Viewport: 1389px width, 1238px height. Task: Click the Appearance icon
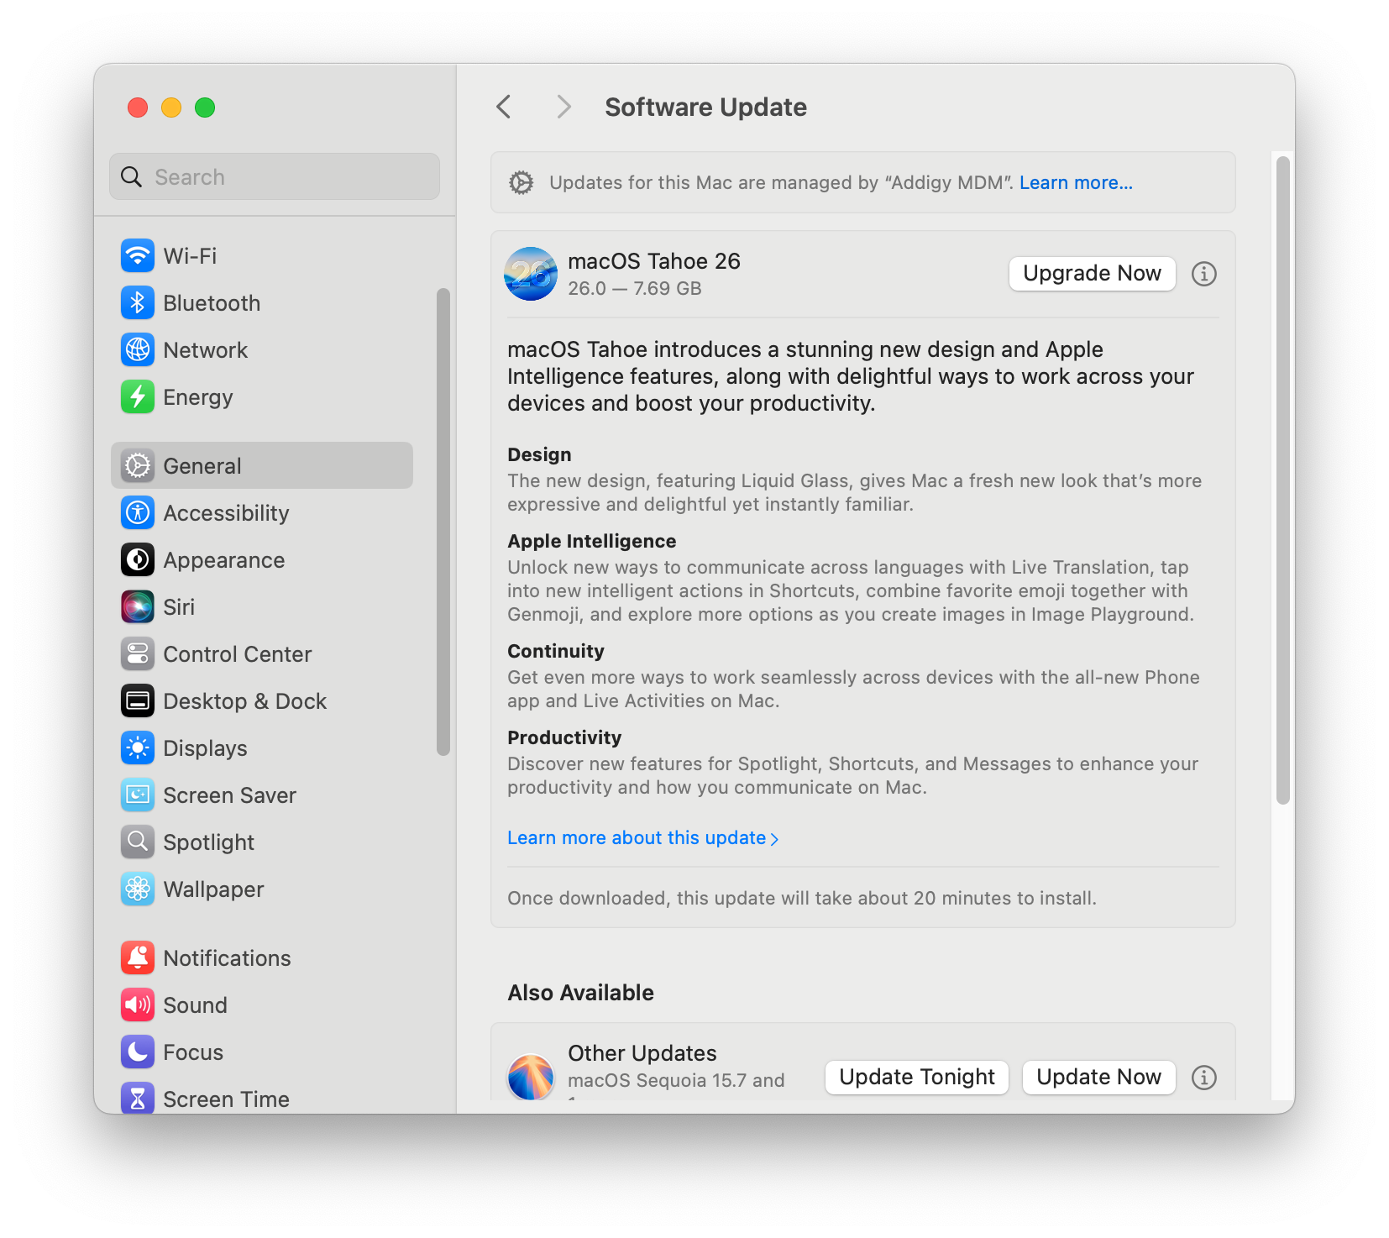[x=138, y=560]
